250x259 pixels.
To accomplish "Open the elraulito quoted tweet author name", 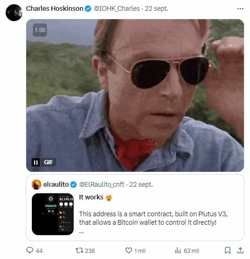I will (56, 184).
